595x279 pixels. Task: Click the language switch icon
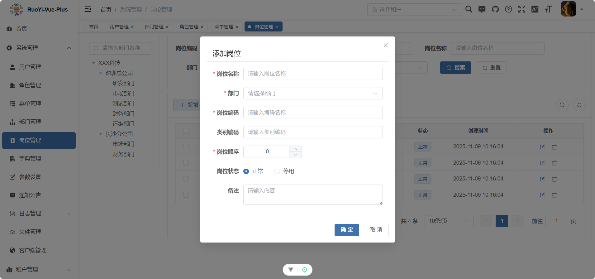pyautogui.click(x=535, y=9)
